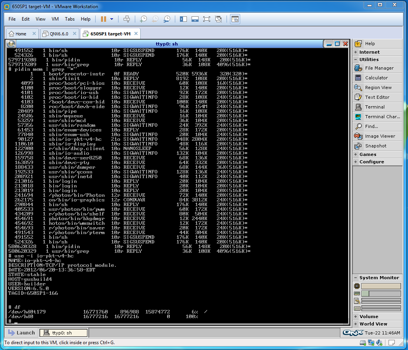This screenshot has width=408, height=350.
Task: Collapse the Utilities section
Action: pyautogui.click(x=369, y=59)
